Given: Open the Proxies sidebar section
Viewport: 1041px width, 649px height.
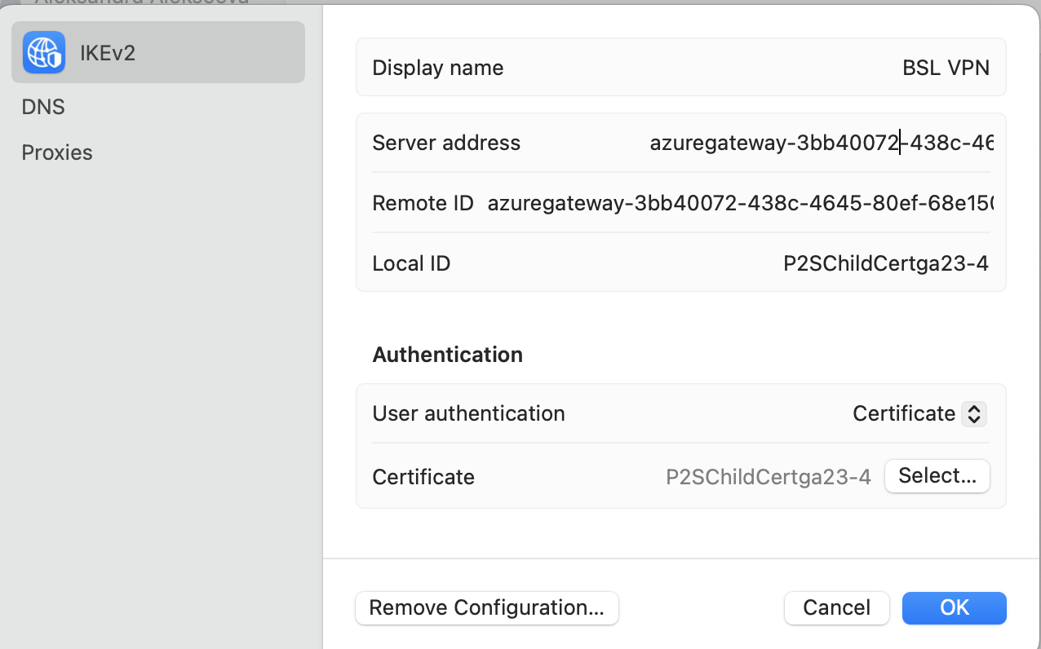Looking at the screenshot, I should [57, 152].
